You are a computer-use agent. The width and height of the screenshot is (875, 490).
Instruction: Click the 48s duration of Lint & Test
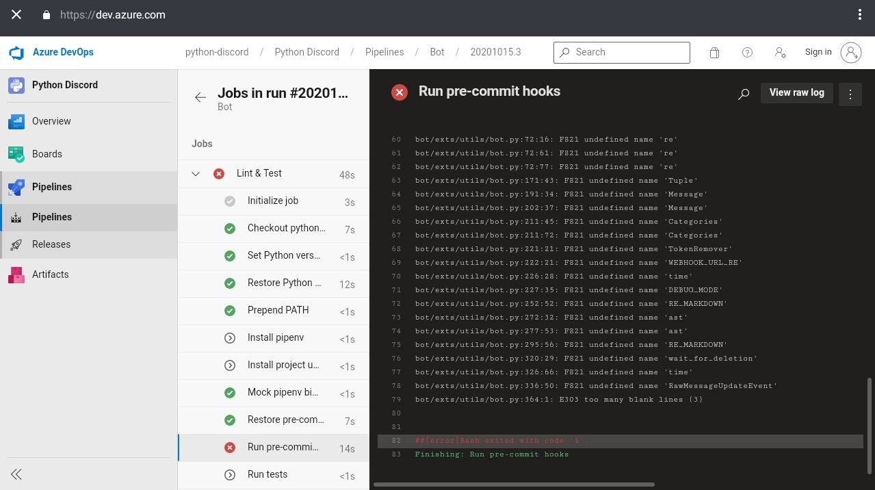coord(347,175)
